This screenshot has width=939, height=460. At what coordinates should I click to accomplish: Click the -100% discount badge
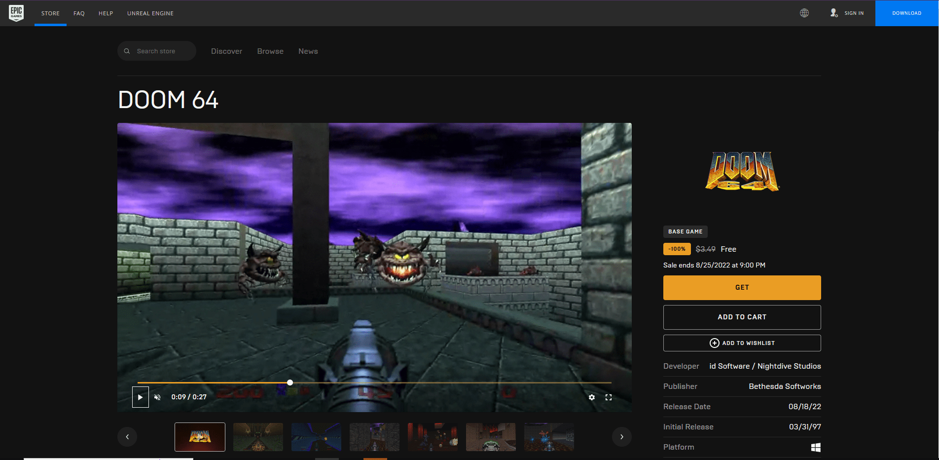coord(677,249)
